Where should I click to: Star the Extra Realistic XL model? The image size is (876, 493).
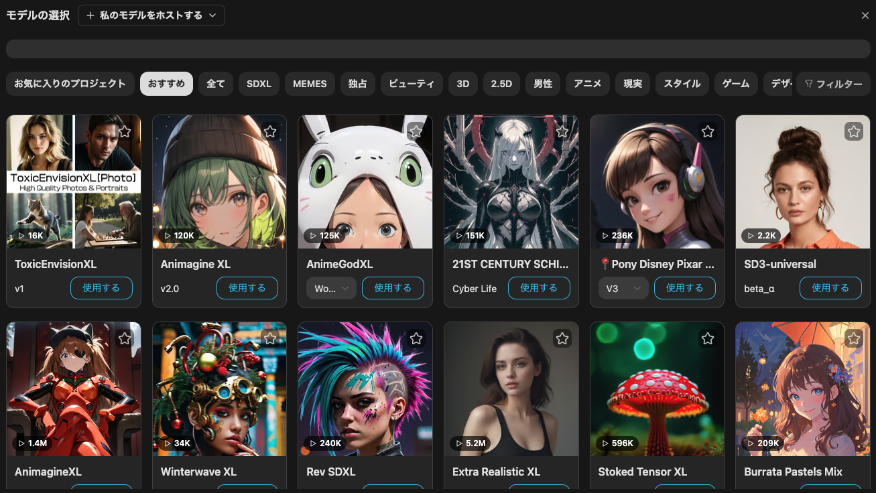562,339
